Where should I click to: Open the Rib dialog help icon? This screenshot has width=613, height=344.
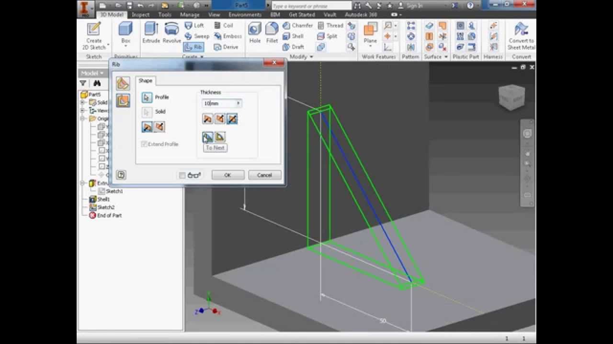(x=121, y=175)
